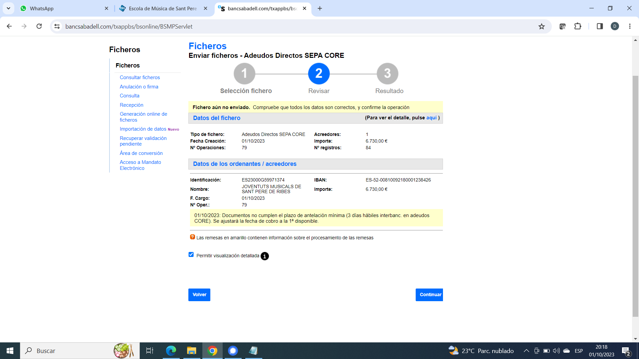
Task: Open Consultar ficheros link
Action: 140,77
